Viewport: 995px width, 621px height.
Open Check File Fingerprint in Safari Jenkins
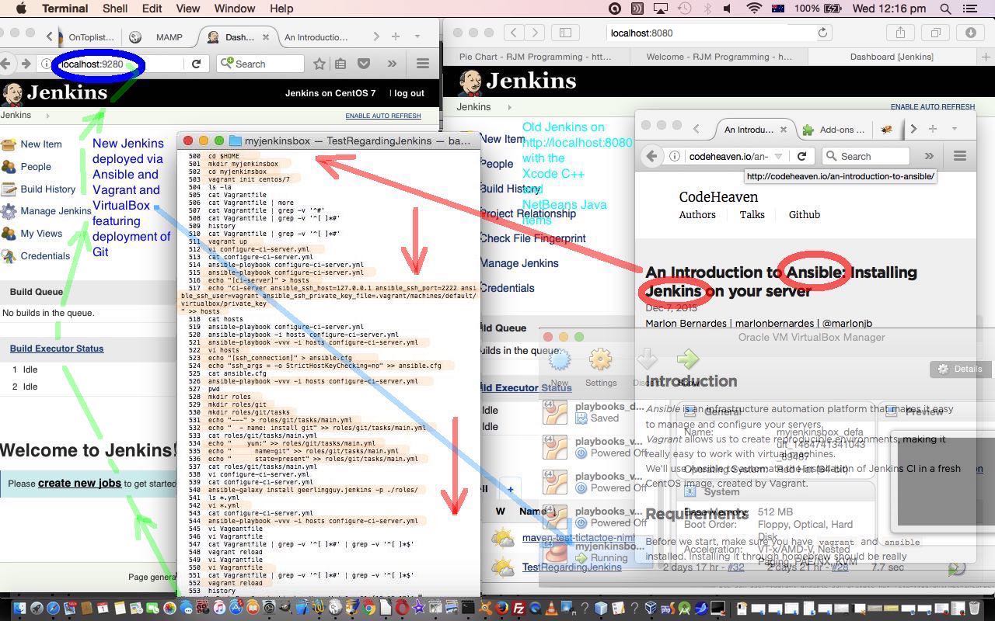coord(532,238)
